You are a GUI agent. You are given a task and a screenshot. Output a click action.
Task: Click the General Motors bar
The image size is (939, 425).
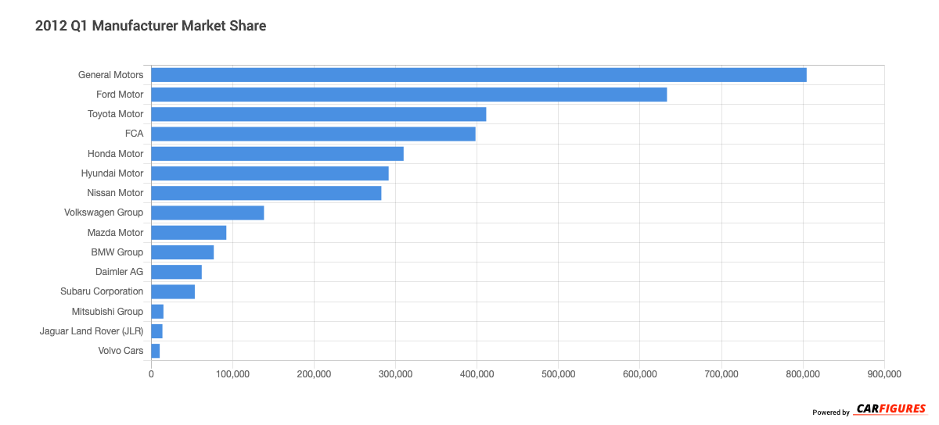(479, 75)
